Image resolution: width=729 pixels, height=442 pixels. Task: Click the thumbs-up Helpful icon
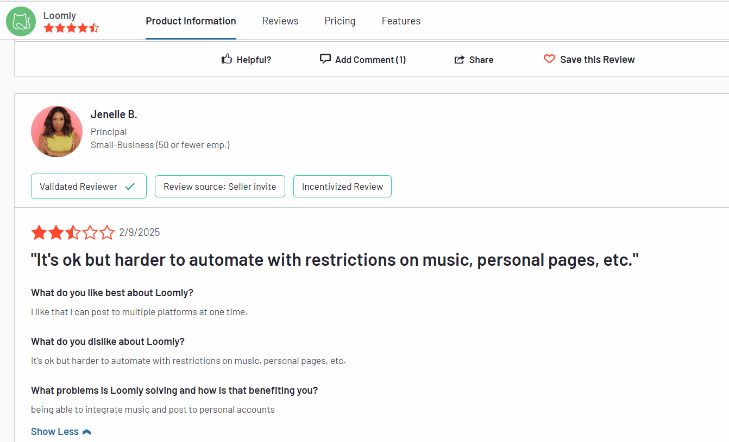(227, 59)
